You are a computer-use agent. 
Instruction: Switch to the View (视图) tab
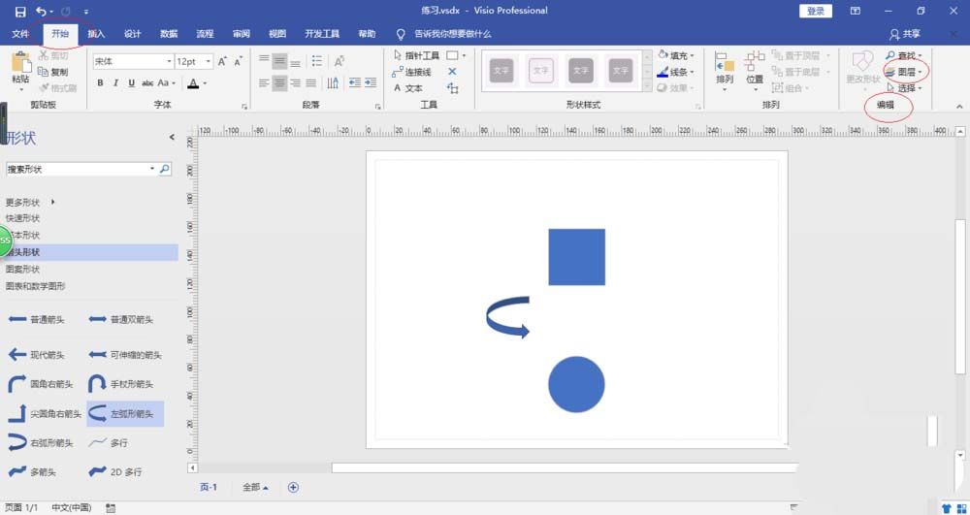[x=277, y=34]
